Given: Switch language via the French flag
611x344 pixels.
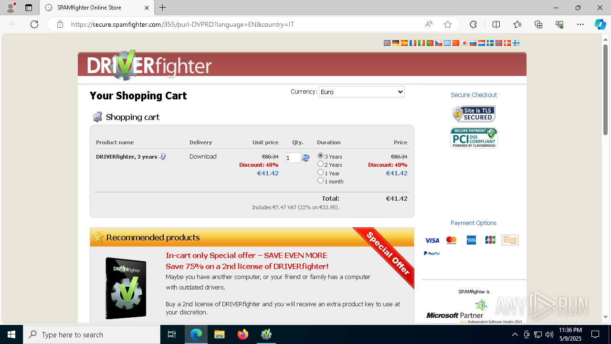Looking at the screenshot, I should point(413,43).
